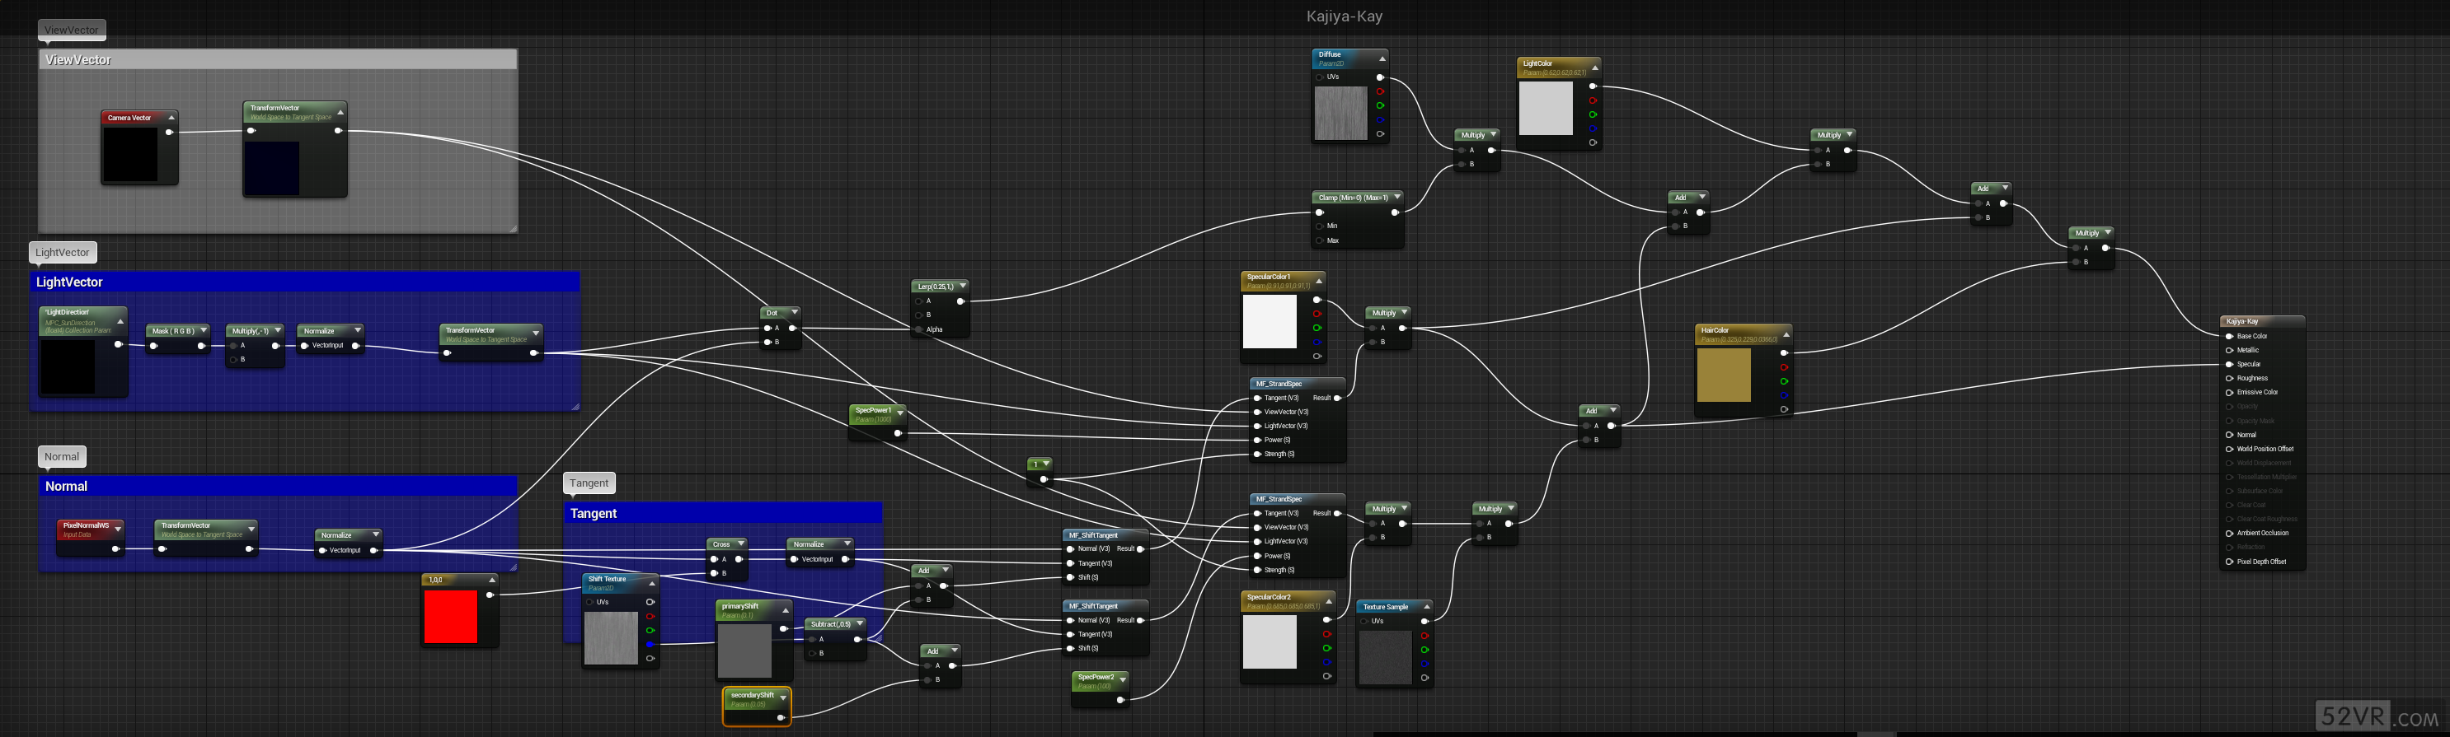
Task: Select the ViewVector comment bubble label
Action: (72, 30)
